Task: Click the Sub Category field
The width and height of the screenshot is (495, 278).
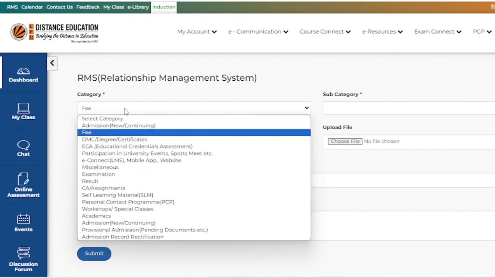Action: [409, 108]
